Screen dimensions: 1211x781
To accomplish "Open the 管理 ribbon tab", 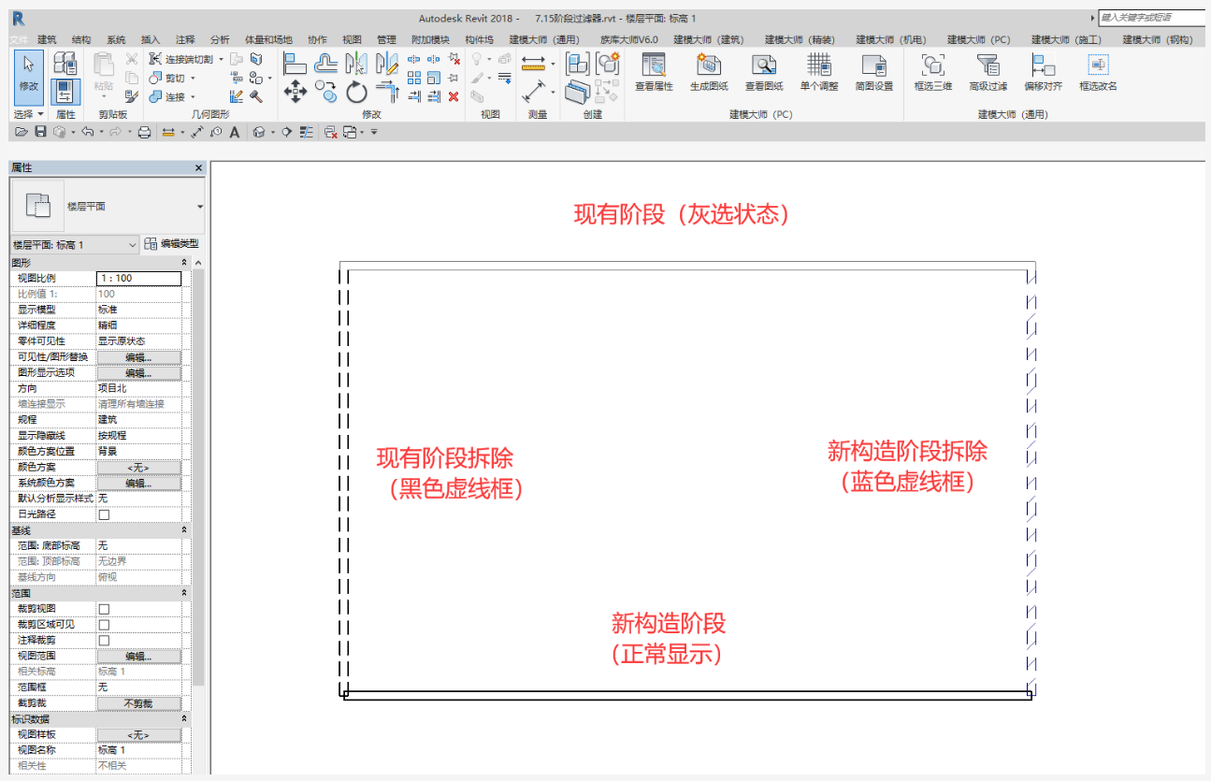I will (x=386, y=39).
